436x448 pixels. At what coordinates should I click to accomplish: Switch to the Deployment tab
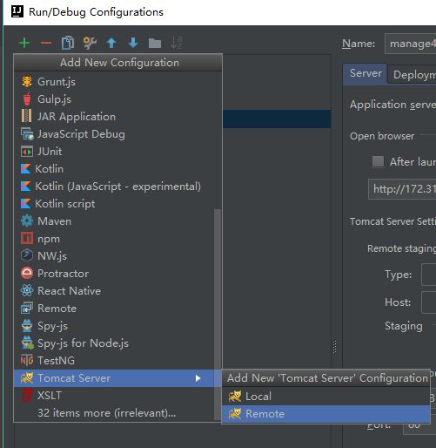click(413, 75)
